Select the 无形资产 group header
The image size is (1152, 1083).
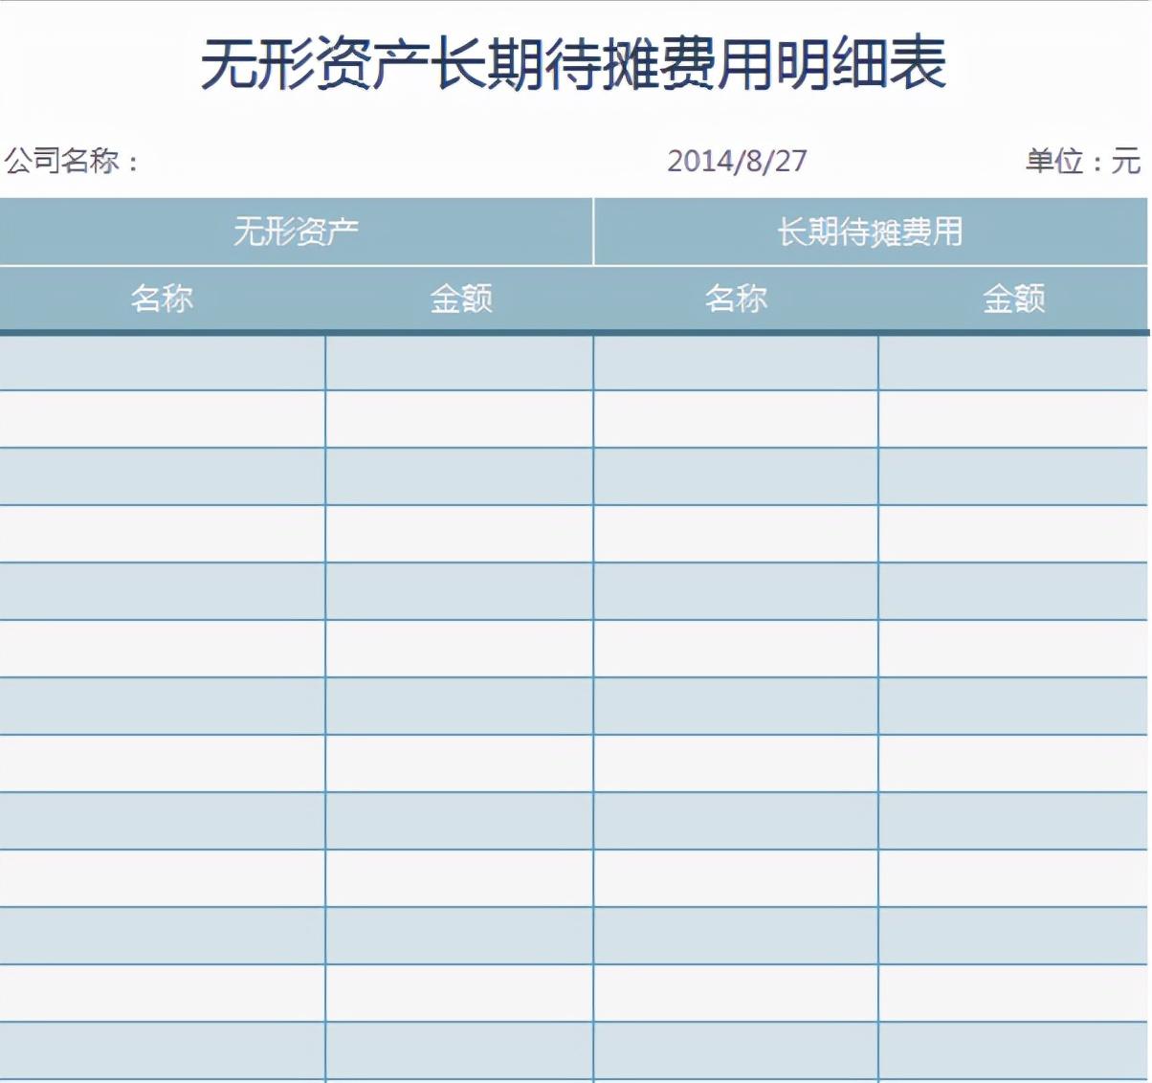tap(297, 232)
